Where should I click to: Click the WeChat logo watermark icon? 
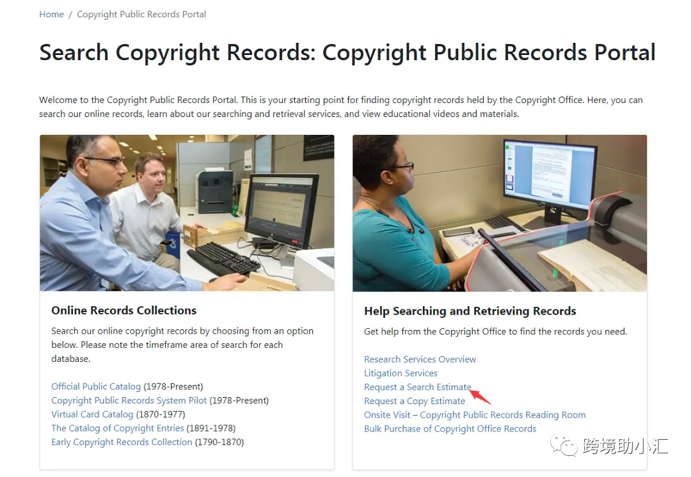(x=564, y=445)
